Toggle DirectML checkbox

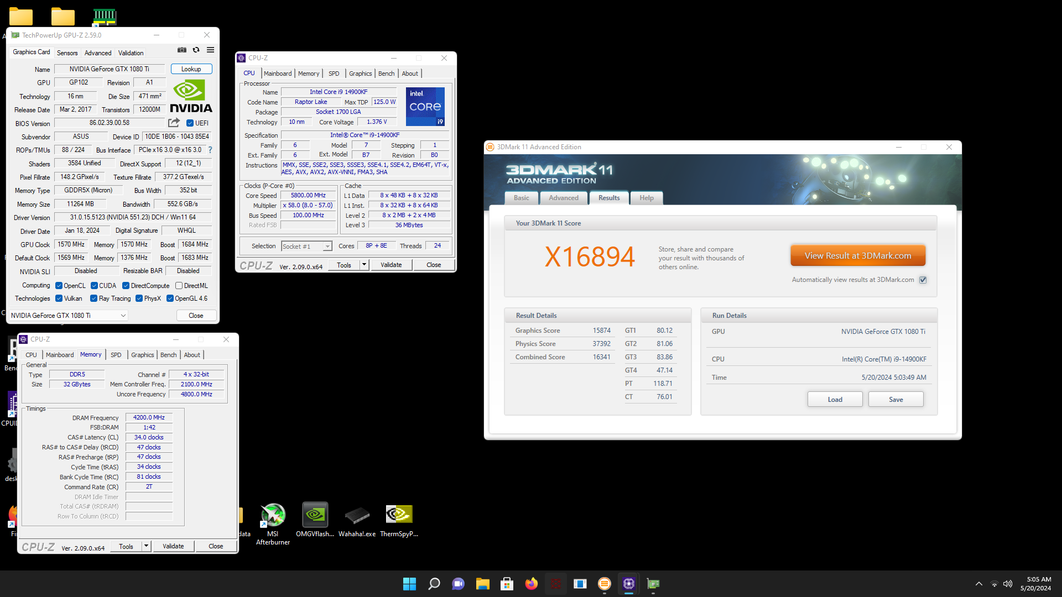tap(179, 286)
